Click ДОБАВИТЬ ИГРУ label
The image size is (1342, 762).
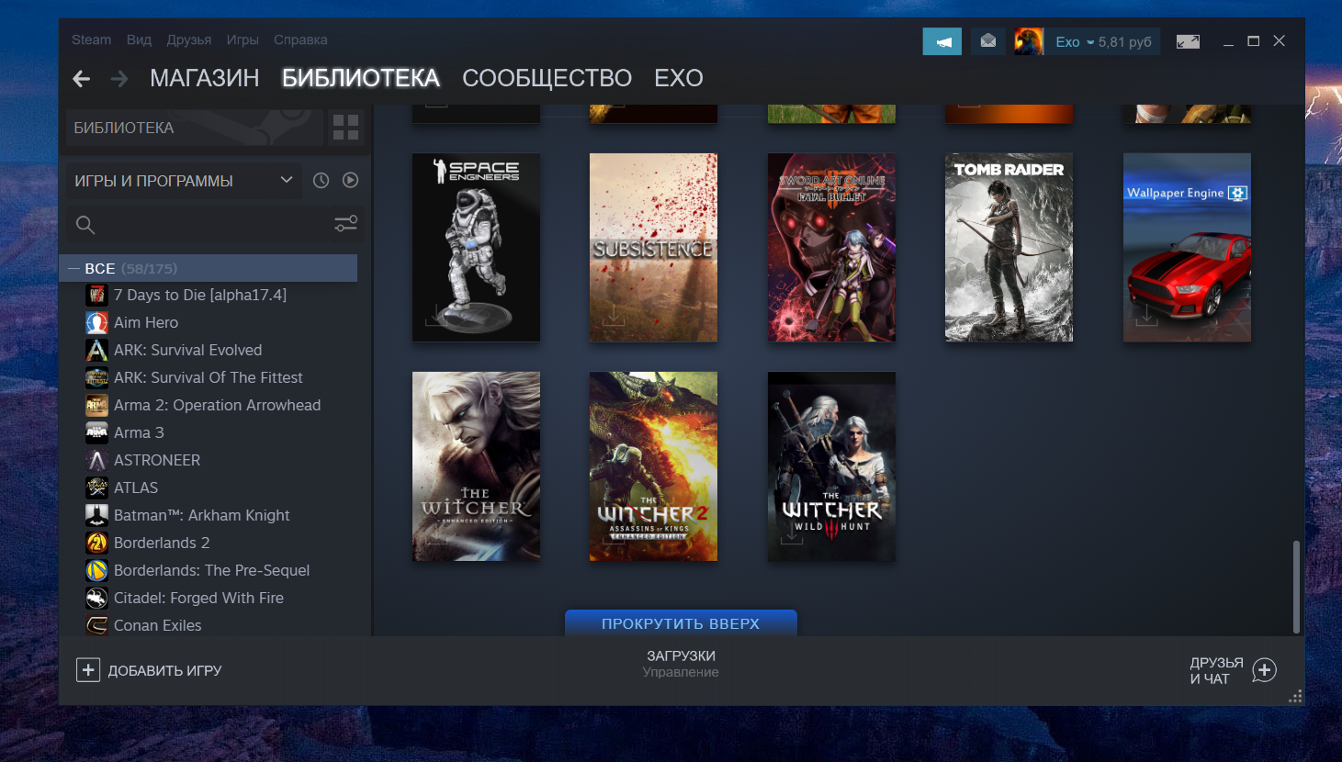point(165,671)
